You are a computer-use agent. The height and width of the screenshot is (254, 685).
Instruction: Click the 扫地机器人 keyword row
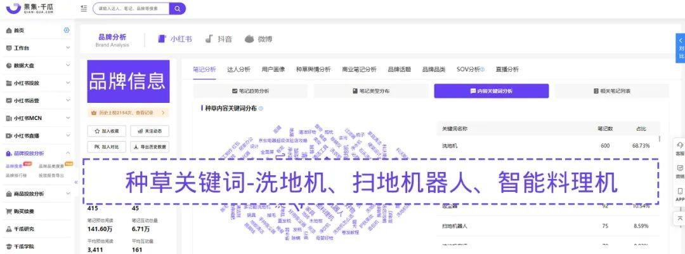click(x=548, y=226)
